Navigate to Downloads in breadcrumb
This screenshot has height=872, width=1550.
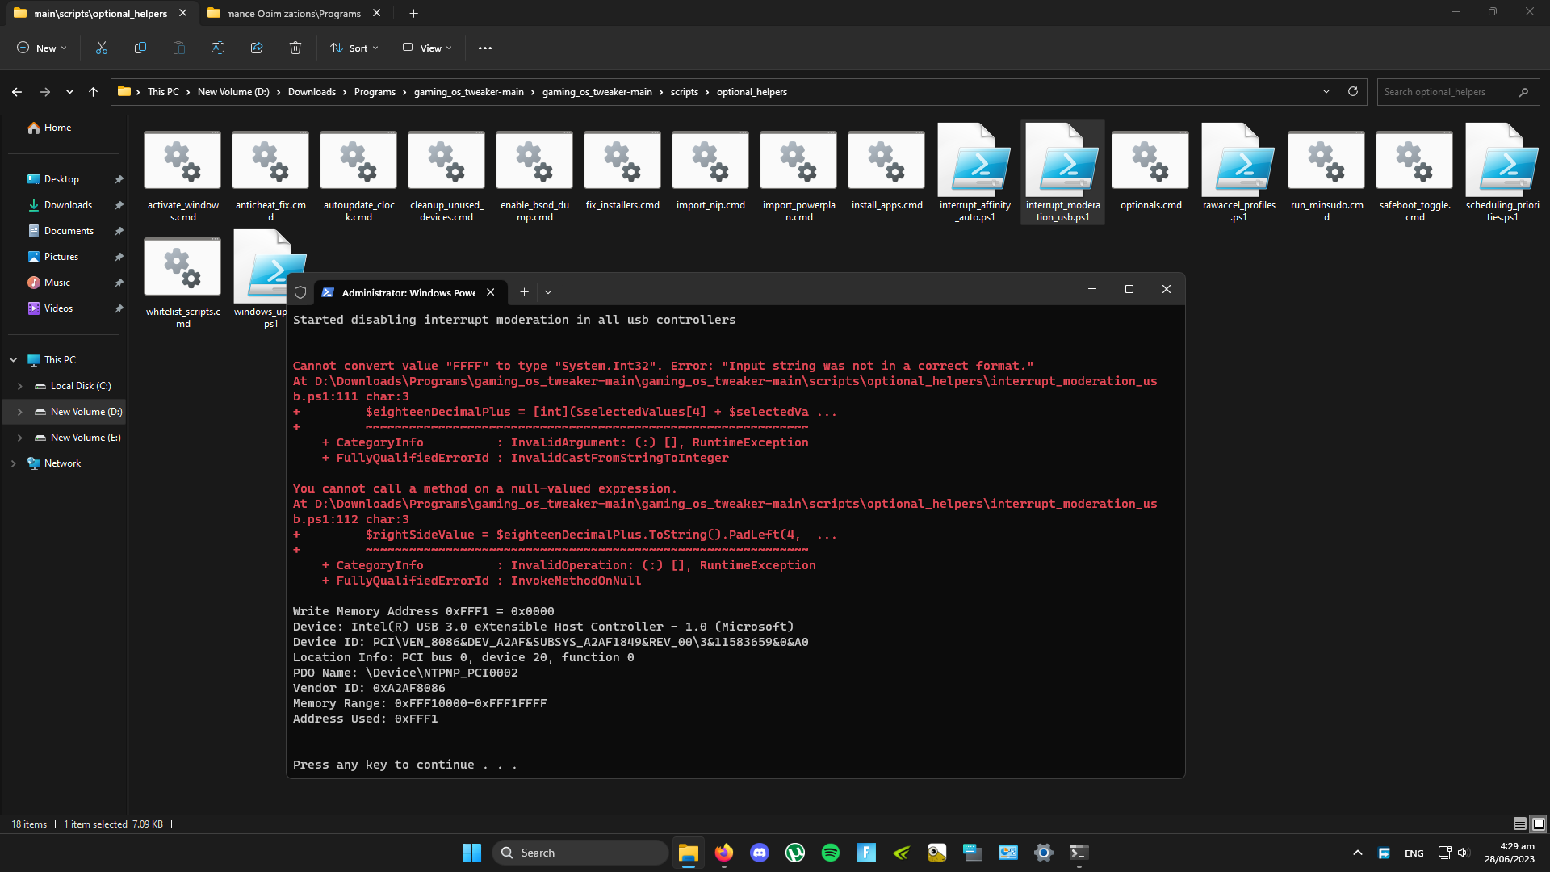pos(312,92)
